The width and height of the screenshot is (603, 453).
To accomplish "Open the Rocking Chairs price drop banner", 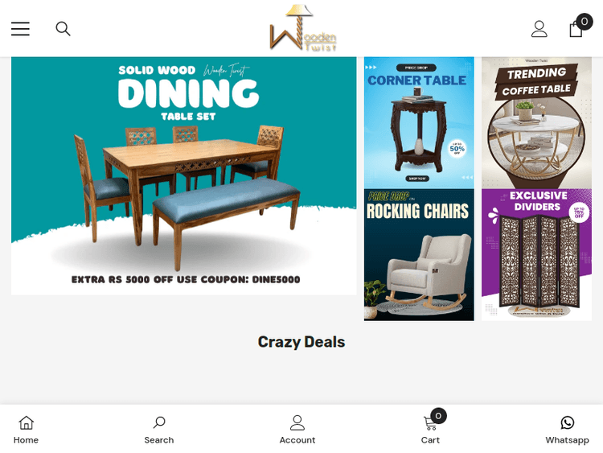I will [419, 255].
